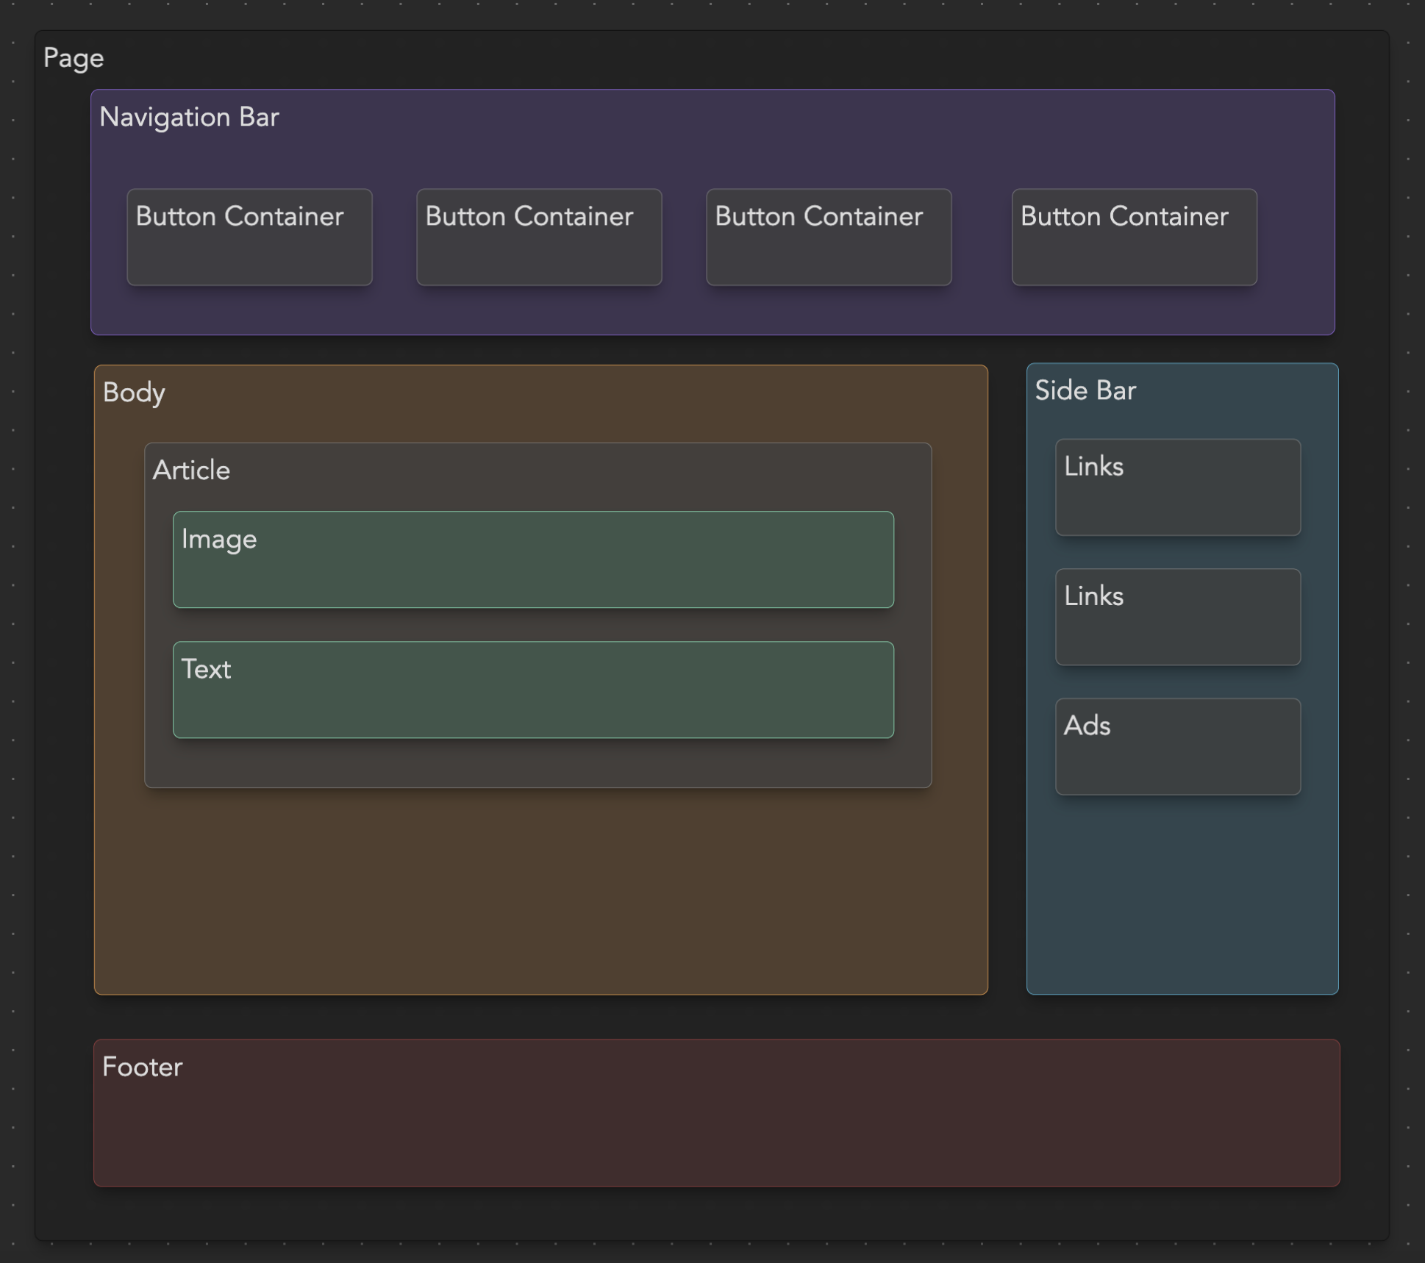
Task: Select the Side Bar label
Action: pyautogui.click(x=1085, y=390)
